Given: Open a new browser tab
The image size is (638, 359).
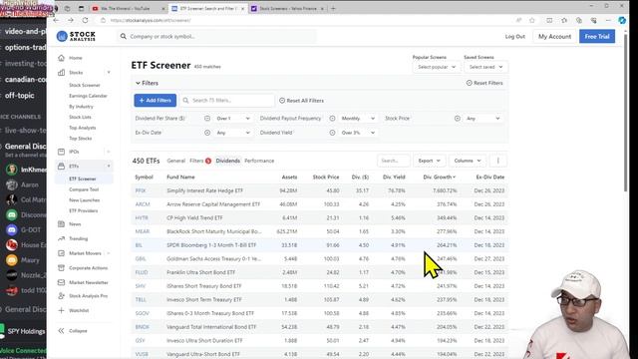Looking at the screenshot, I should pyautogui.click(x=333, y=8).
